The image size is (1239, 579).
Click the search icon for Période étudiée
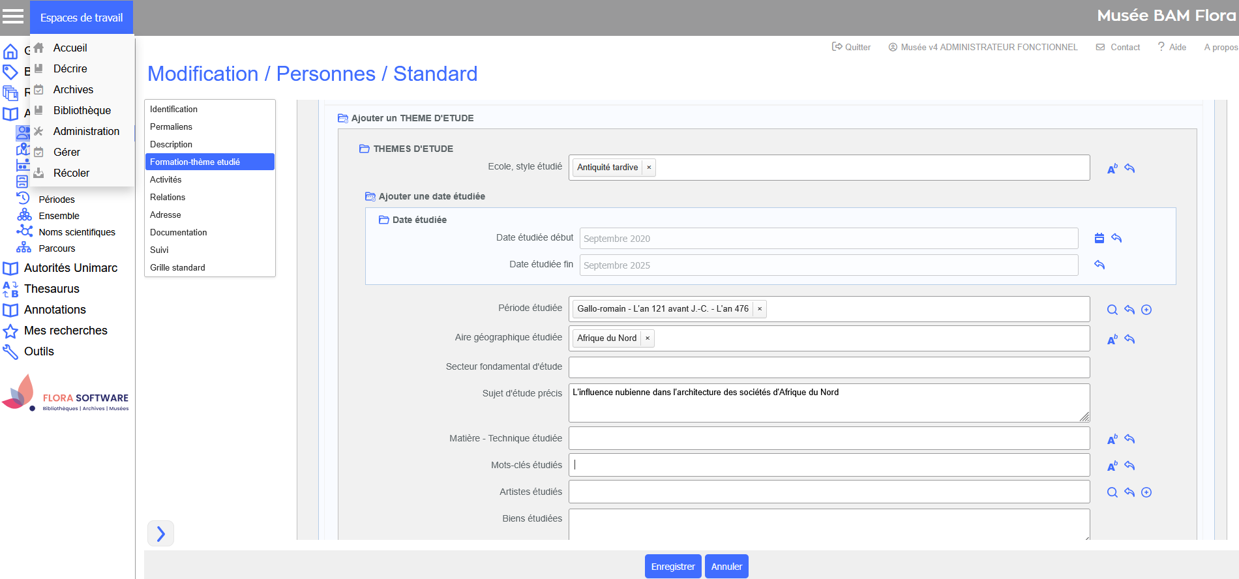(x=1112, y=310)
